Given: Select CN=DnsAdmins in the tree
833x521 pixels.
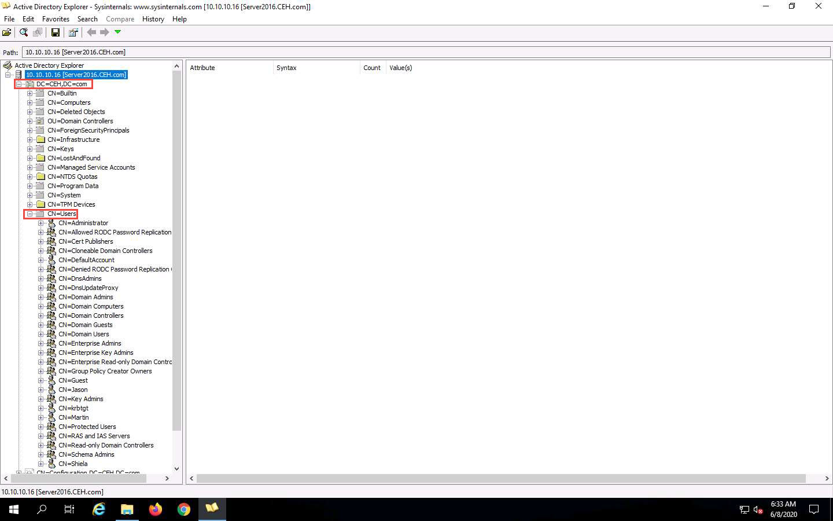Looking at the screenshot, I should [80, 278].
